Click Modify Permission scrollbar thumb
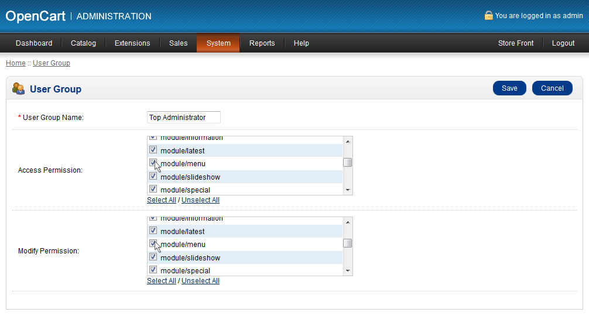 [x=347, y=243]
